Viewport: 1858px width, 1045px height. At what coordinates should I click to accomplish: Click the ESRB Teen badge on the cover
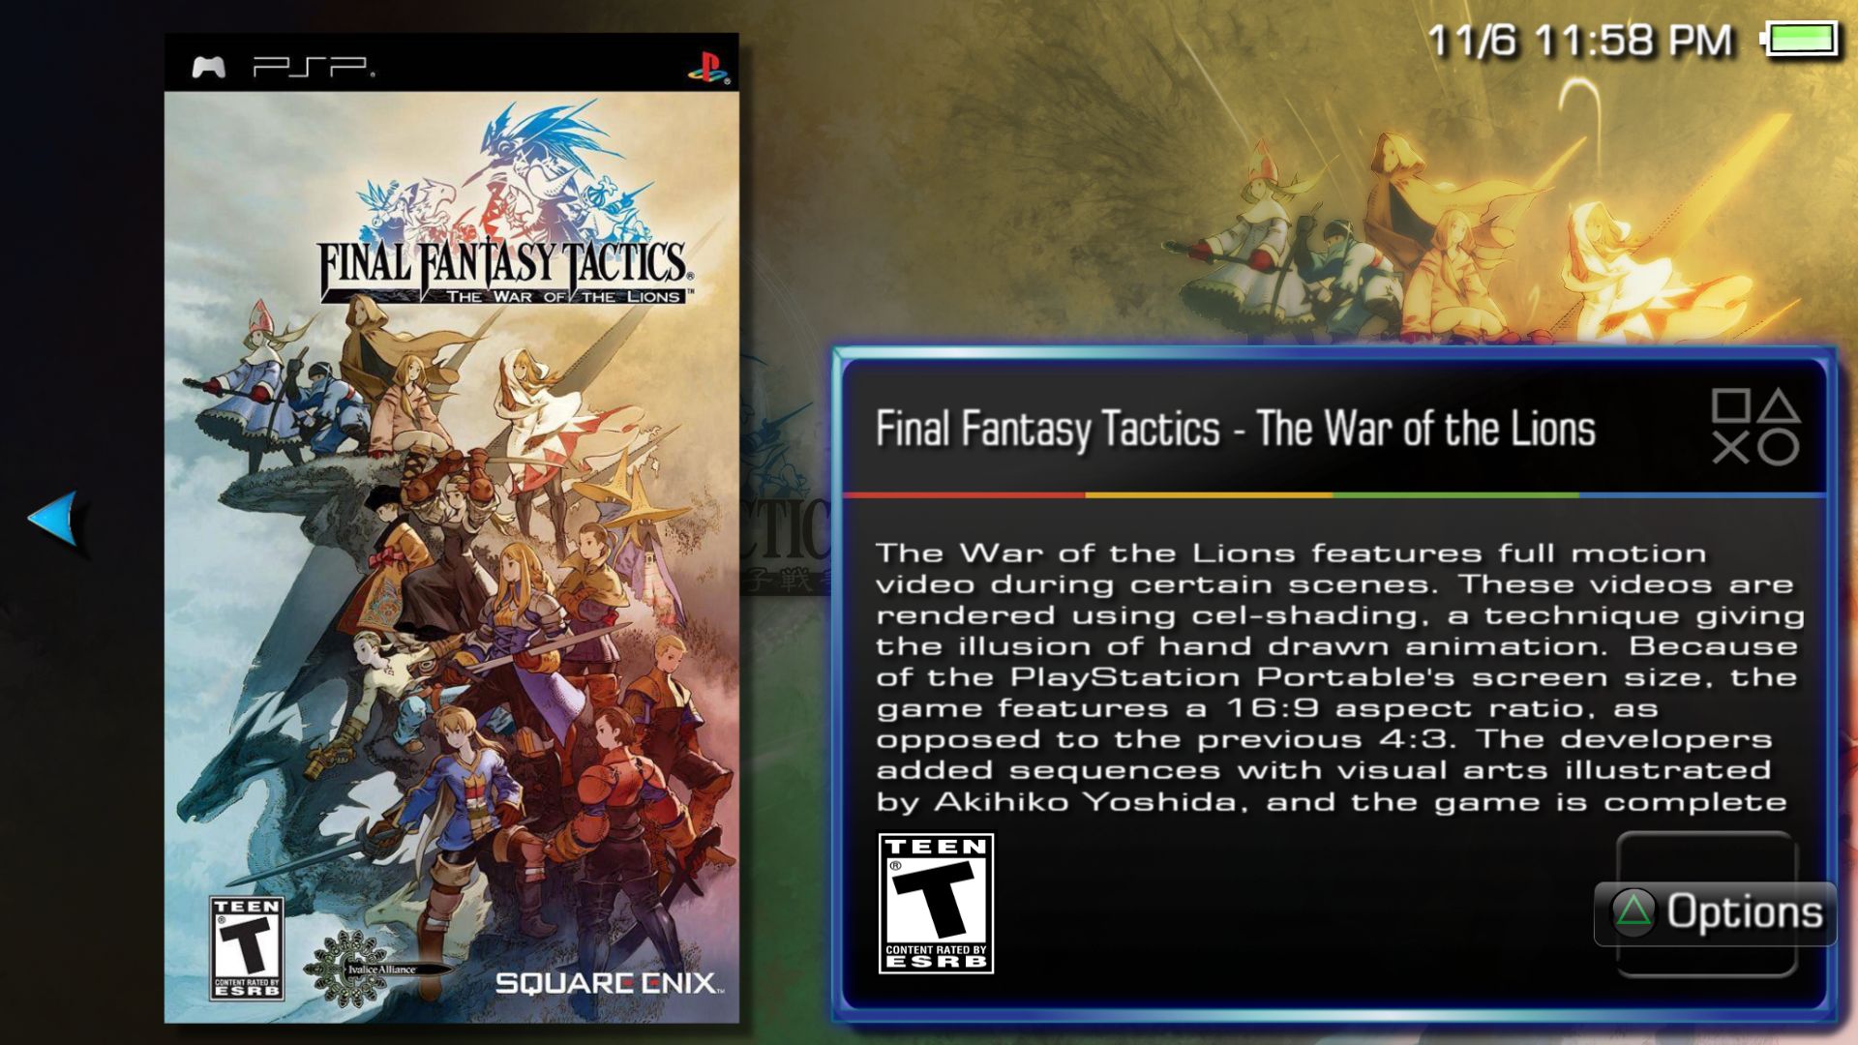(x=247, y=948)
